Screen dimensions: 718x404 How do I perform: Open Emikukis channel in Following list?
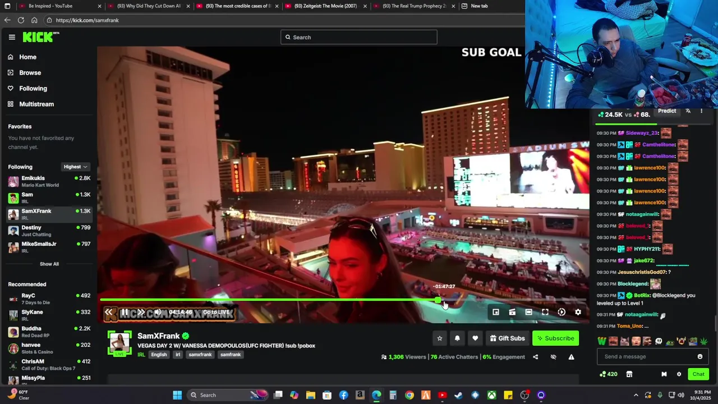tap(49, 181)
